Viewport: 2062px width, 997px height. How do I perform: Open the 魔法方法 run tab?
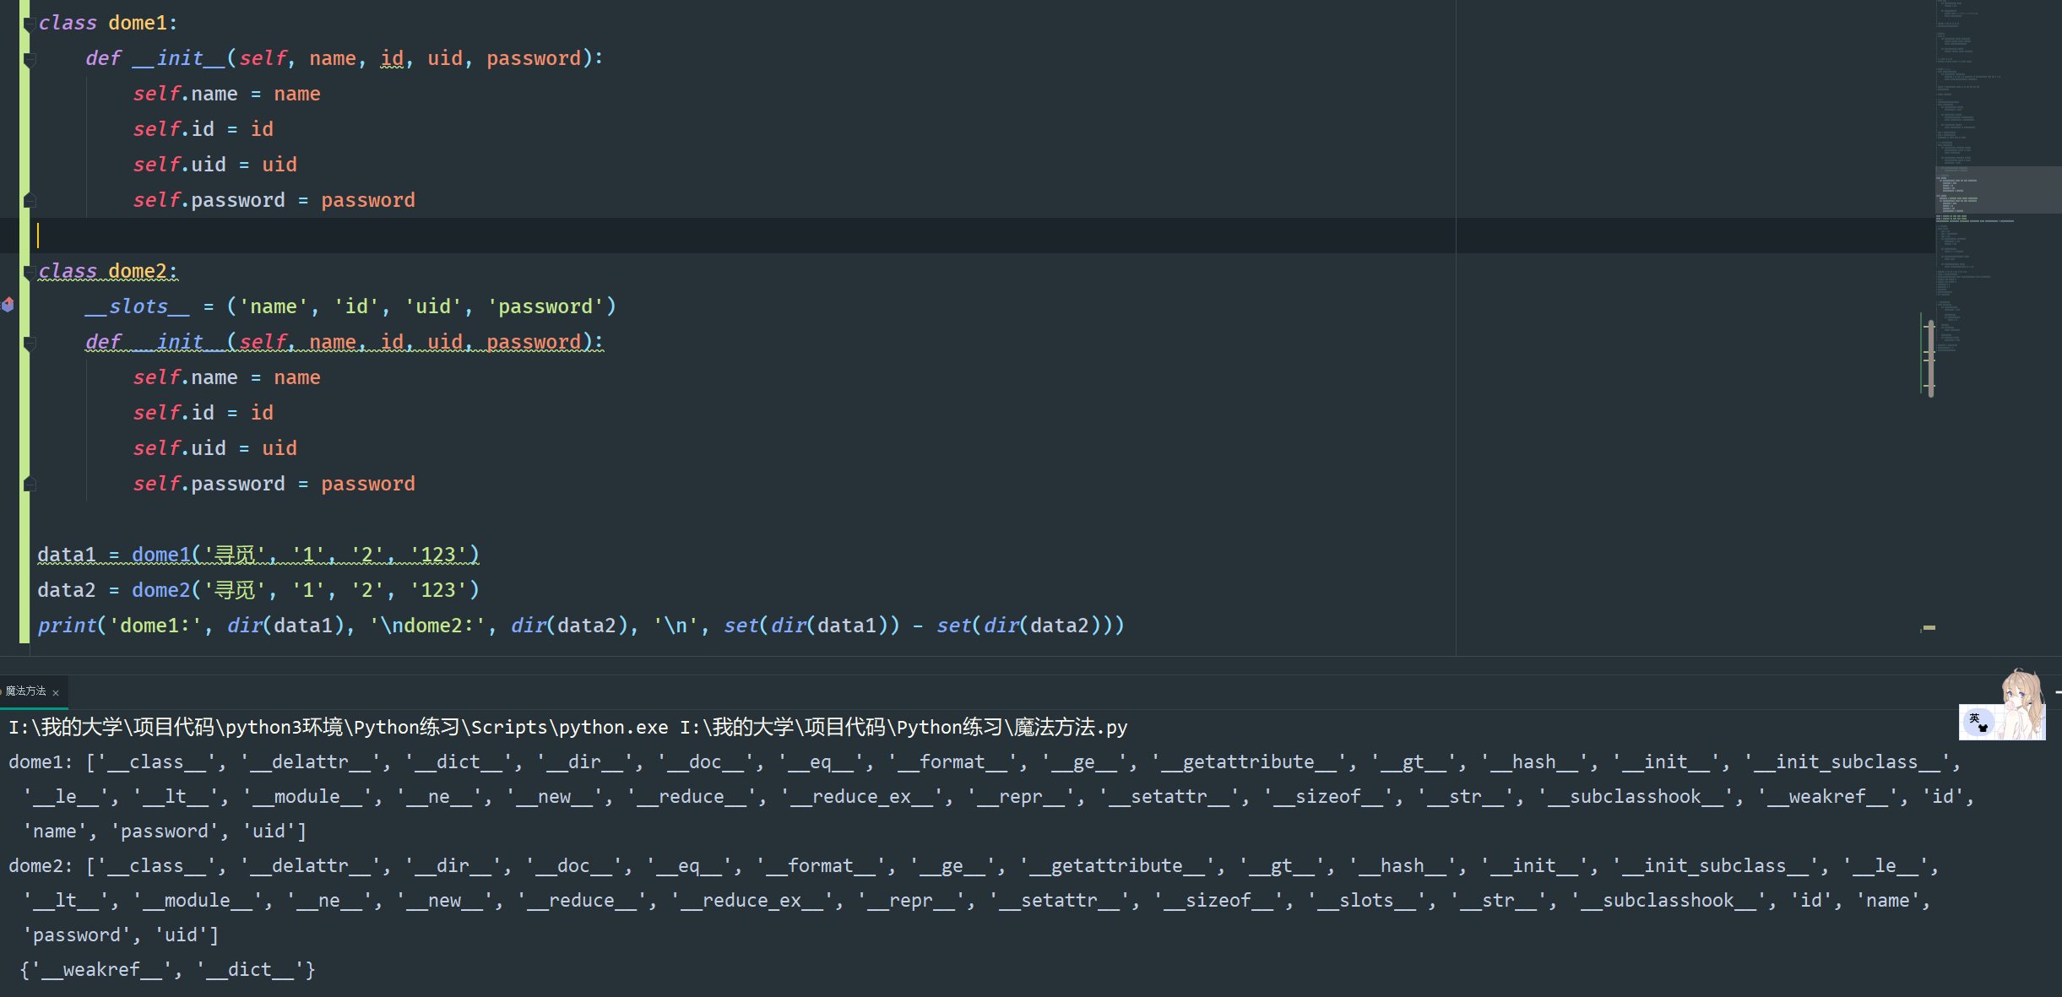coord(25,691)
